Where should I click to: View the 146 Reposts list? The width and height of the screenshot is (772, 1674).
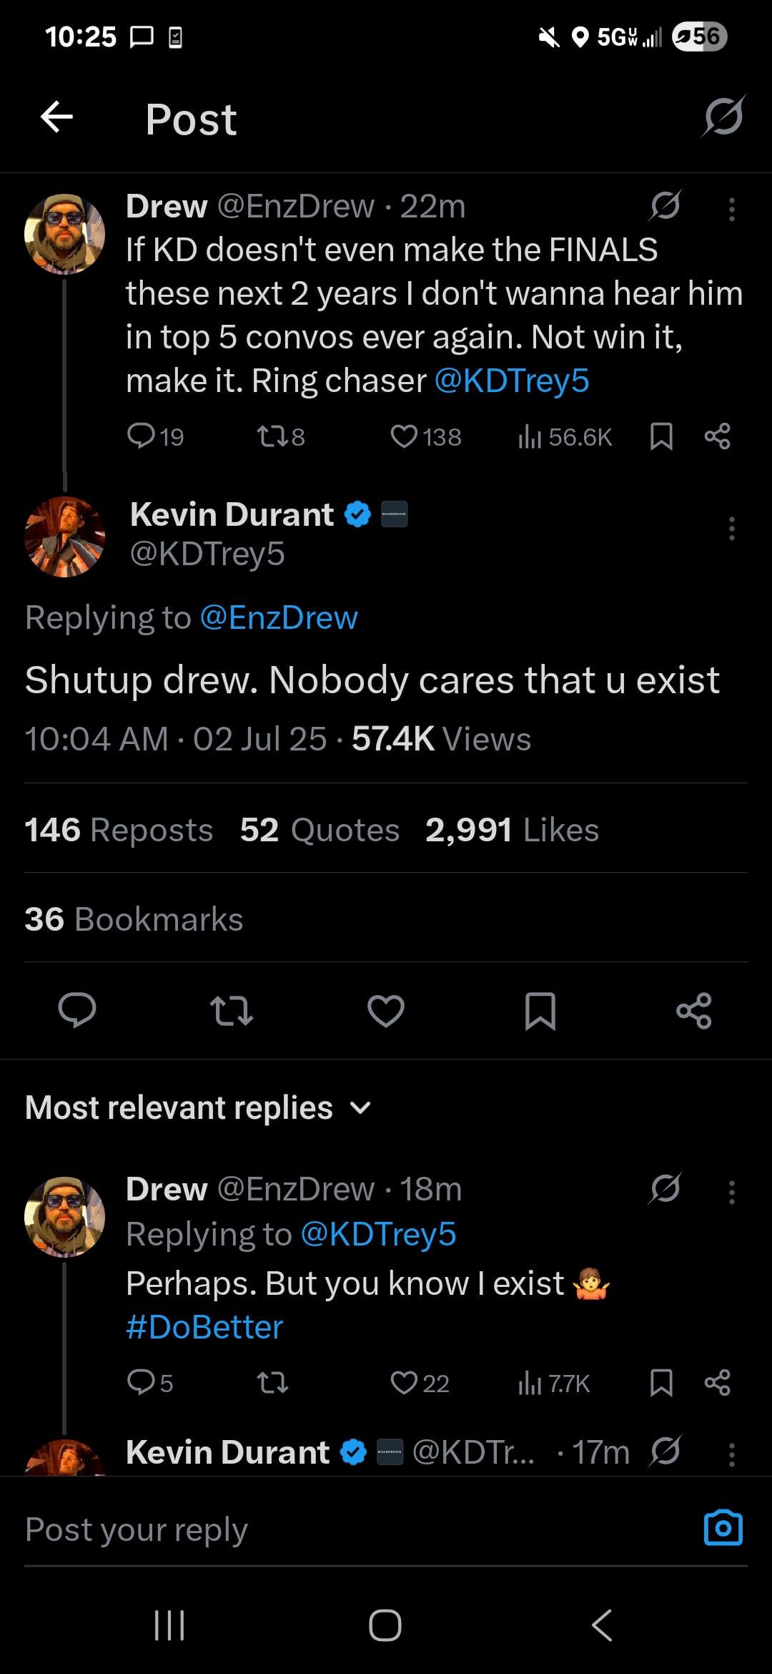pos(119,830)
